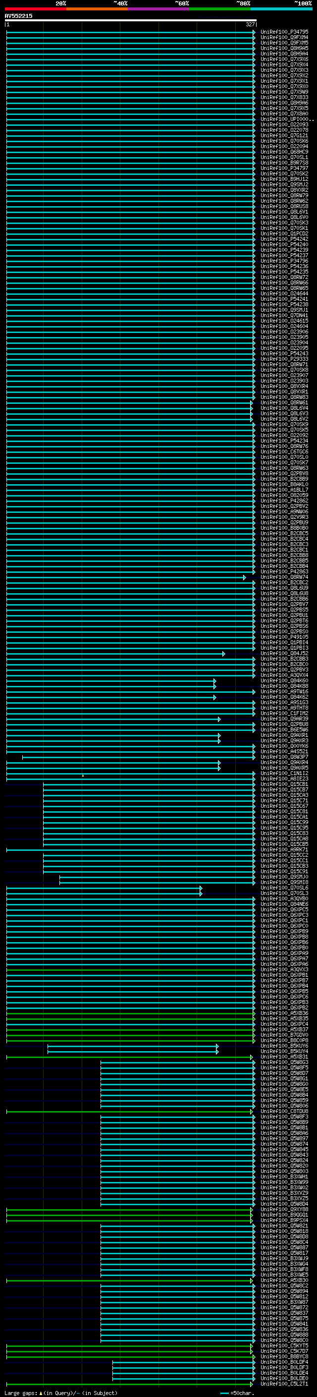Select the white query length bar
Image resolution: width=317 pixels, height=1397 pixels.
click(x=131, y=21)
